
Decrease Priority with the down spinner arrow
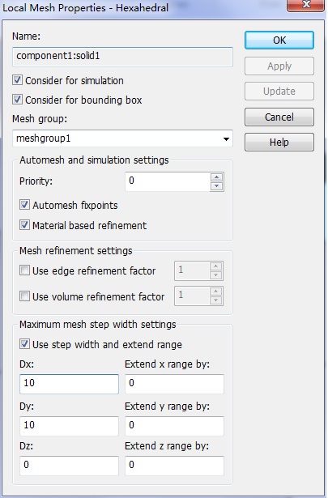[x=217, y=186]
